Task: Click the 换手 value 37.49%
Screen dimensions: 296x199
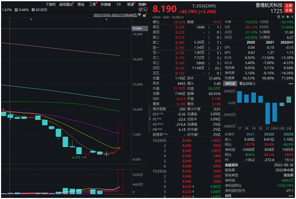Action: 214,78
